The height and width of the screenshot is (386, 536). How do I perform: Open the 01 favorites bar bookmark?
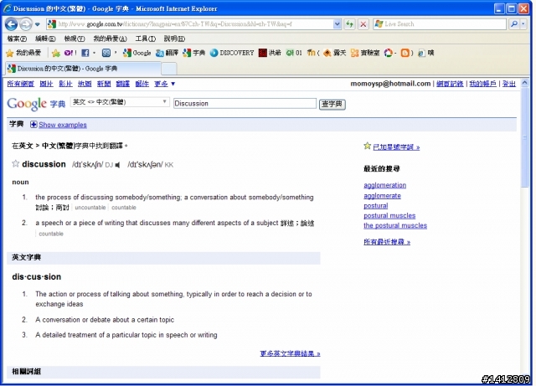click(294, 53)
